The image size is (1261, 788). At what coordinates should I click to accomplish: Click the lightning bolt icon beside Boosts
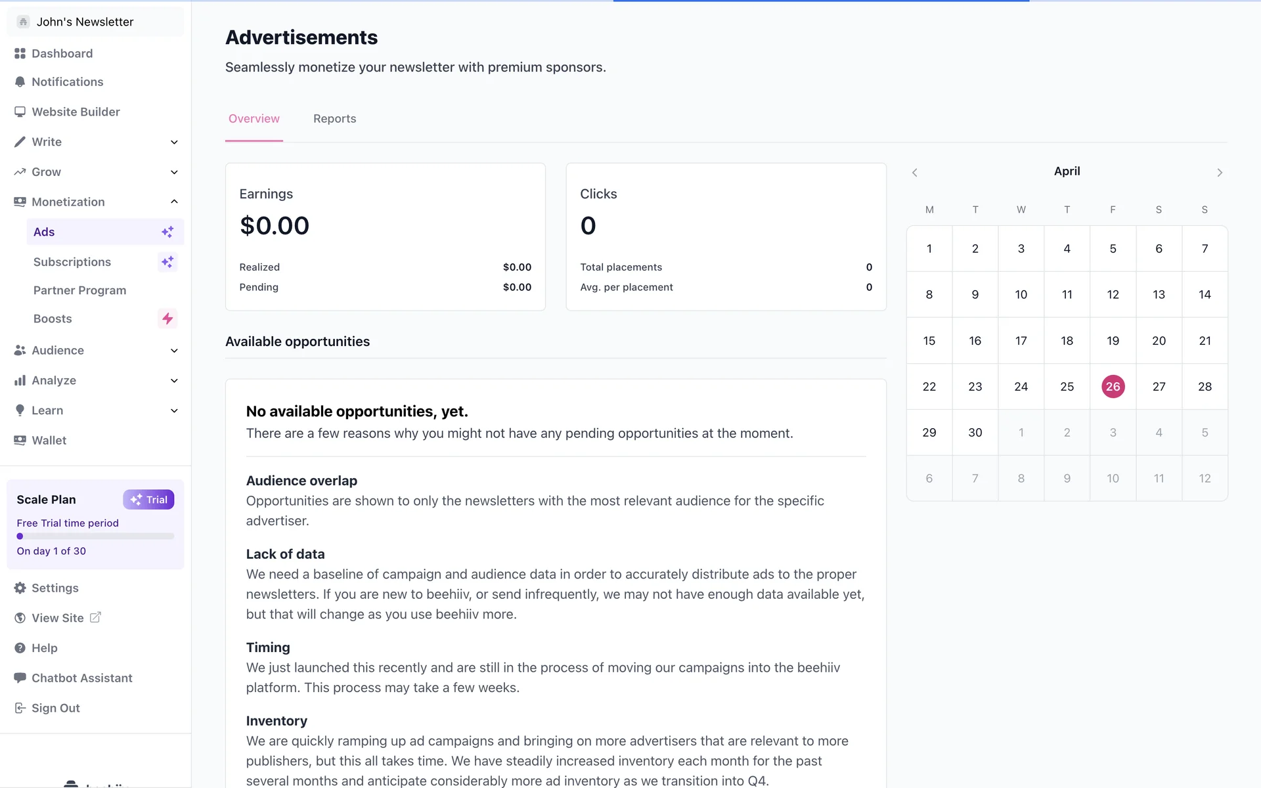click(x=167, y=318)
